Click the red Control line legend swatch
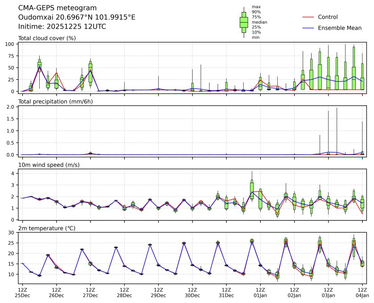The image size is (374, 303). click(x=309, y=17)
